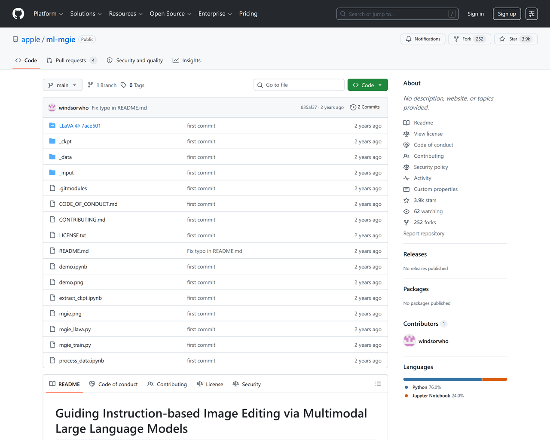The image size is (550, 440).
Task: Select the Security tab above README
Action: [247, 384]
